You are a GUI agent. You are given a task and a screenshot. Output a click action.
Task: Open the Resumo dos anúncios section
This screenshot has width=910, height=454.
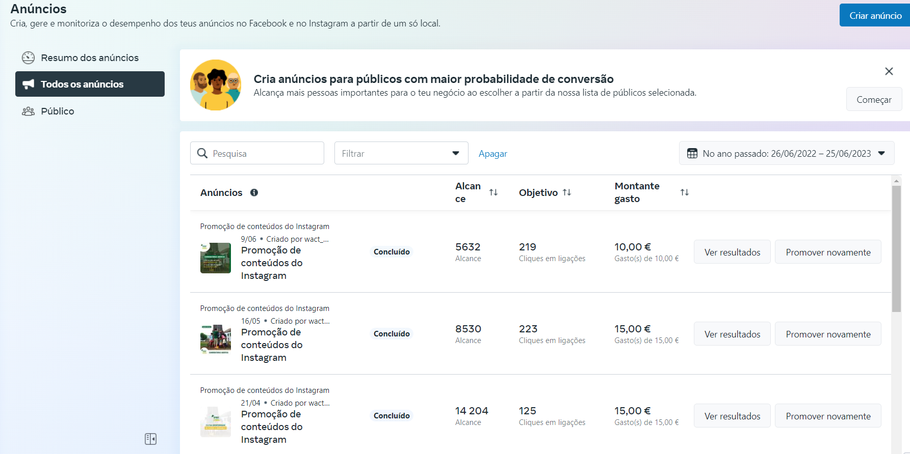[x=90, y=58]
